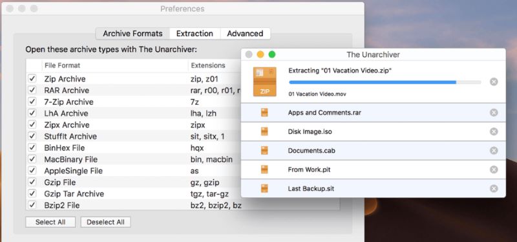
Task: Open the Extraction tab
Action: pos(195,34)
